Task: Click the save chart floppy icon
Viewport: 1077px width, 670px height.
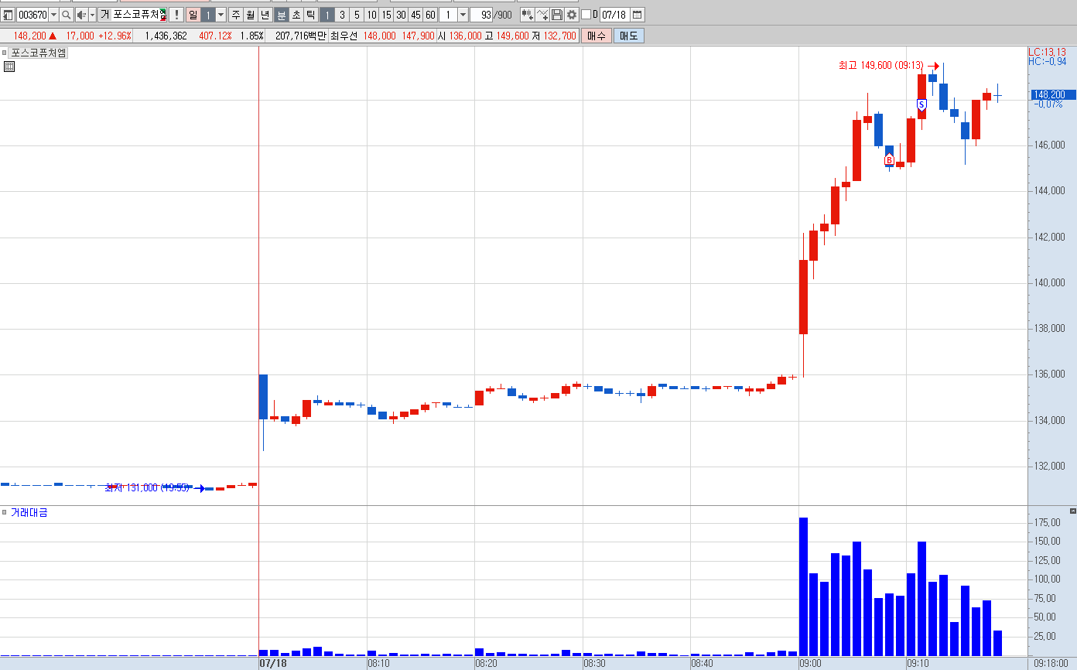Action: pyautogui.click(x=557, y=15)
